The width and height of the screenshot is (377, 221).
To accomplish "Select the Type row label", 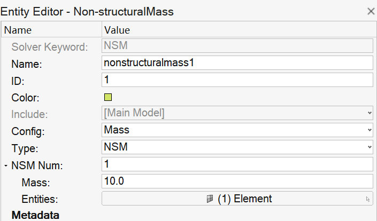I will [25, 148].
